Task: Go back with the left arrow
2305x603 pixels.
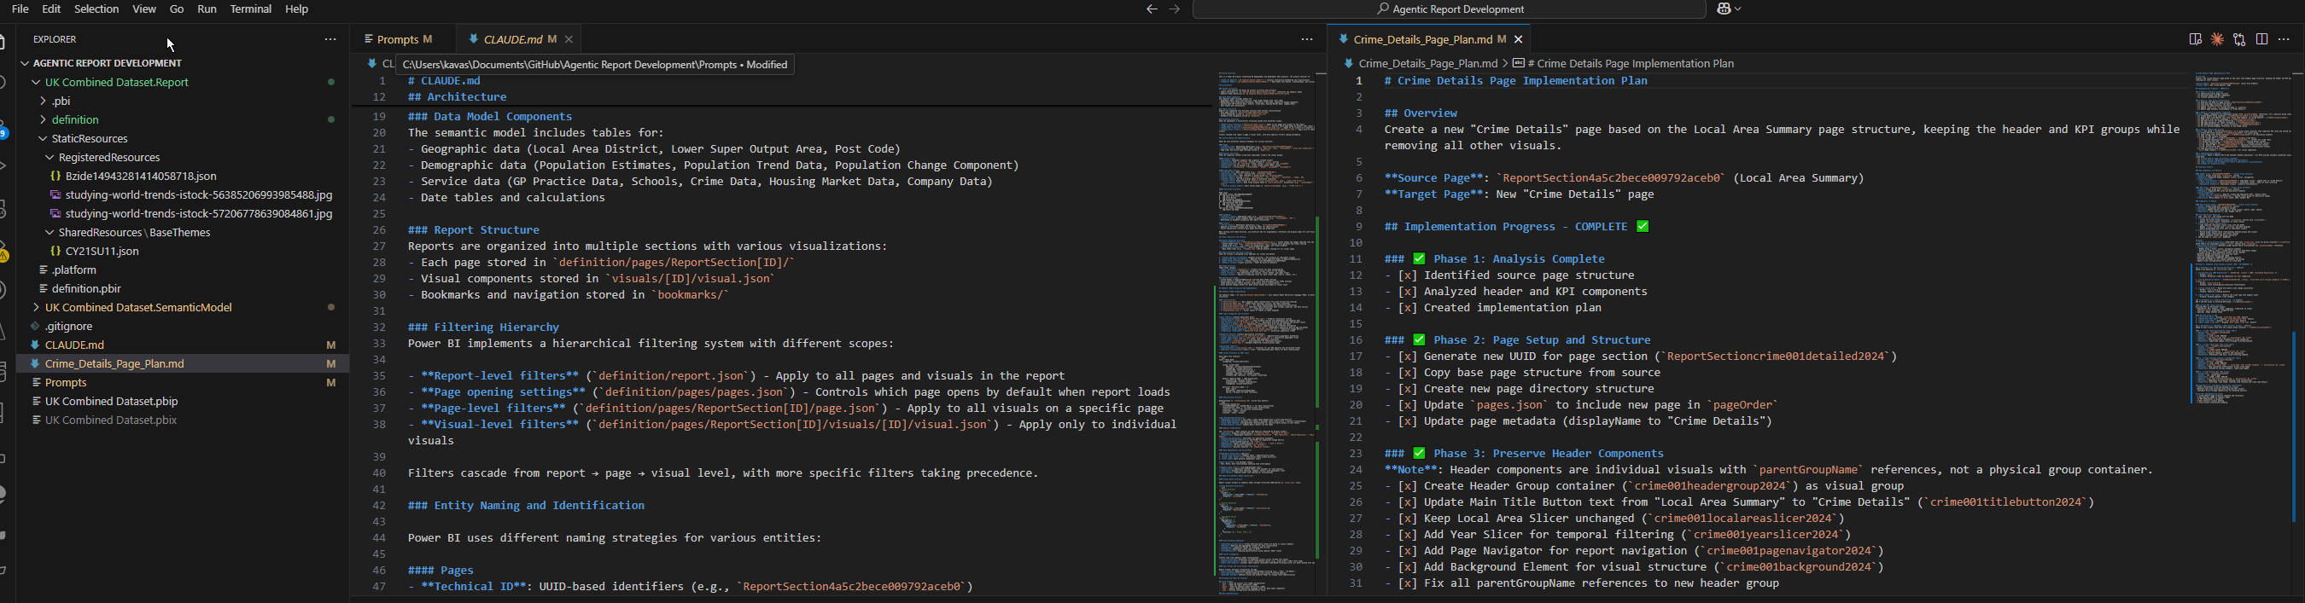Action: [1152, 10]
